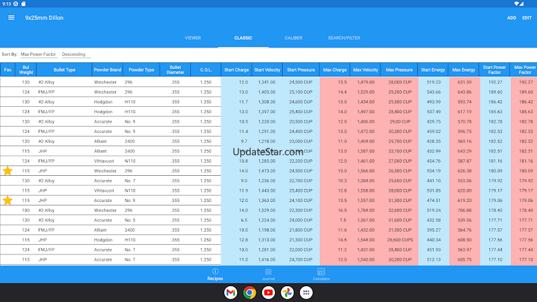Select max pressure cell '28,600 CUPS'
Viewport: 537px width, 302px height.
[400, 240]
